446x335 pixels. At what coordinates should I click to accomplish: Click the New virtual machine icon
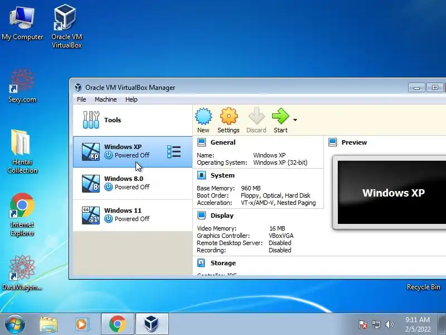point(203,116)
